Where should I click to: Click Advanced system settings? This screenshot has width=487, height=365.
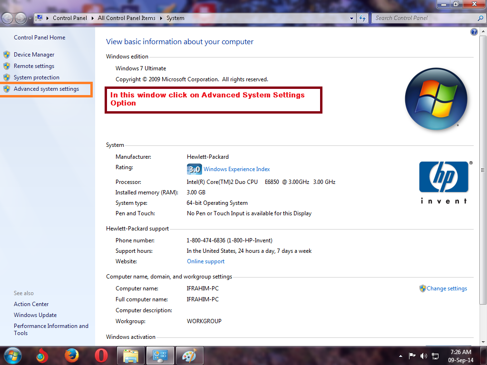[46, 89]
